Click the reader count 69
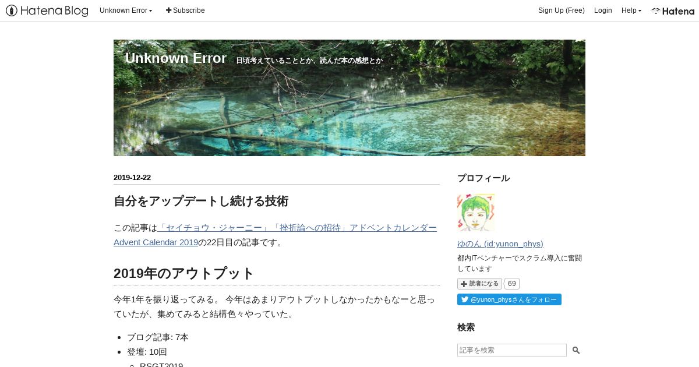The height and width of the screenshot is (367, 699). click(511, 284)
